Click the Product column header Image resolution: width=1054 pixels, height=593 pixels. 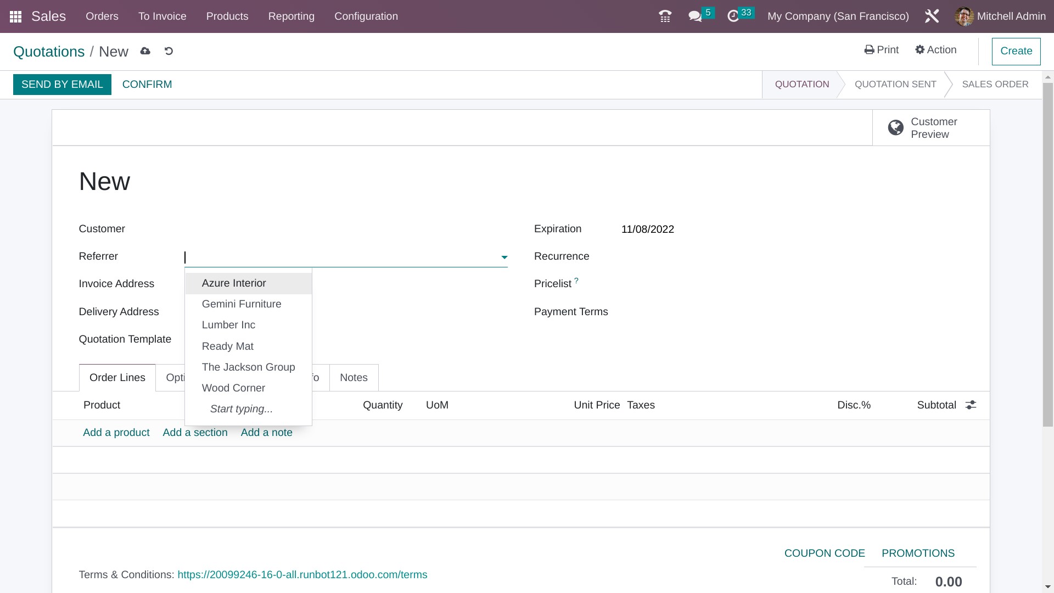tap(102, 405)
